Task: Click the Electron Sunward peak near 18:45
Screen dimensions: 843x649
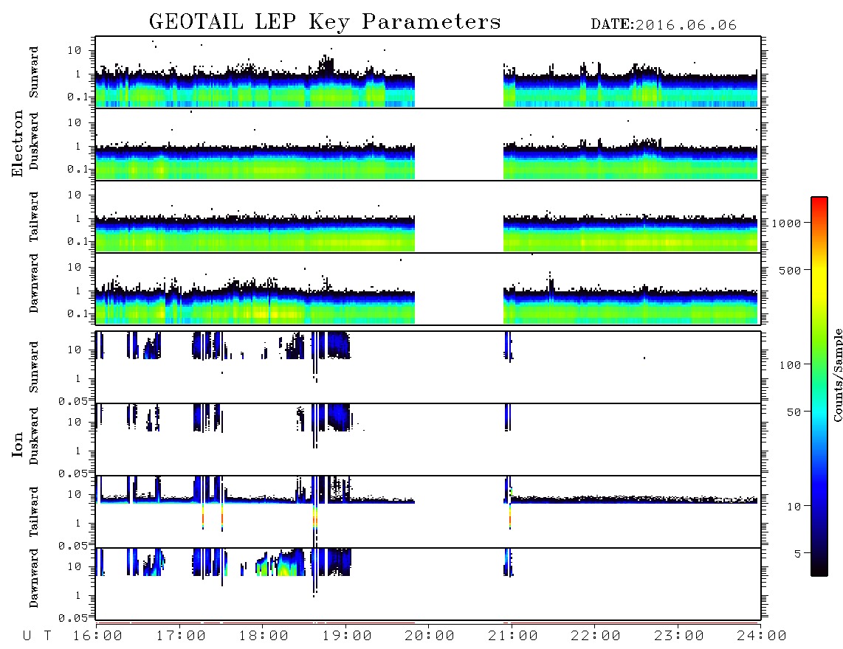Action: [x=326, y=65]
